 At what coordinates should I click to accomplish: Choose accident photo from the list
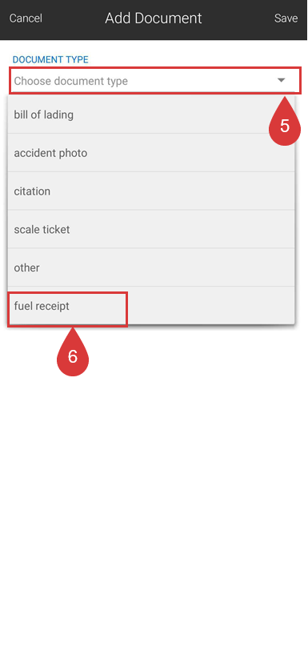[151, 152]
